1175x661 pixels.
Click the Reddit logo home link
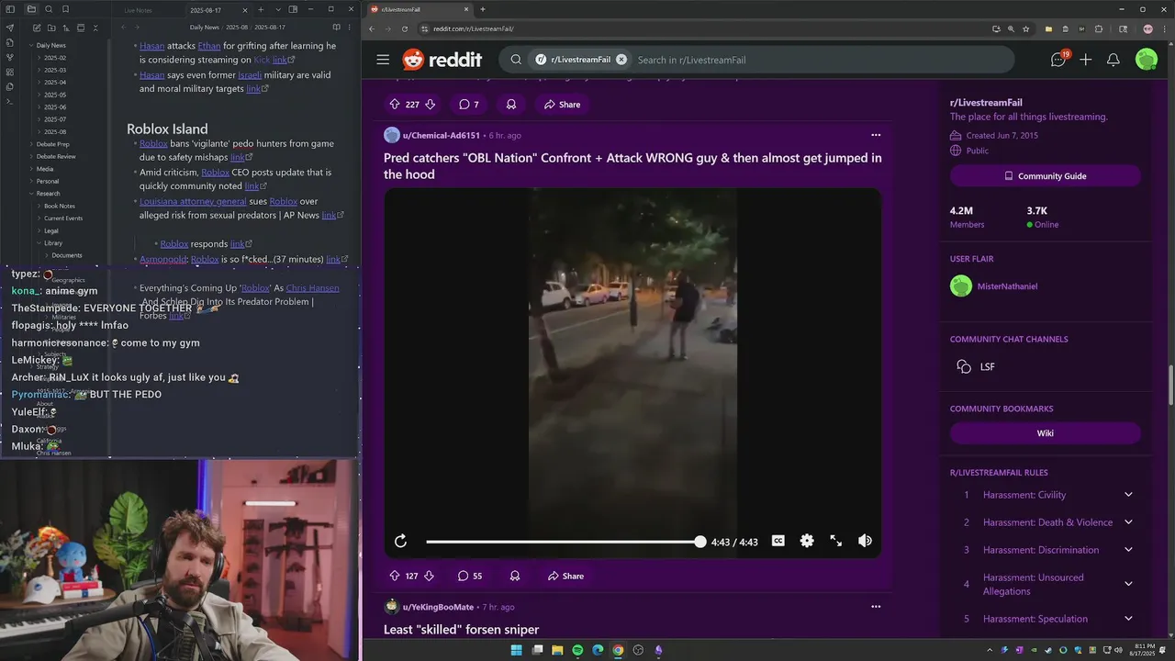click(442, 60)
